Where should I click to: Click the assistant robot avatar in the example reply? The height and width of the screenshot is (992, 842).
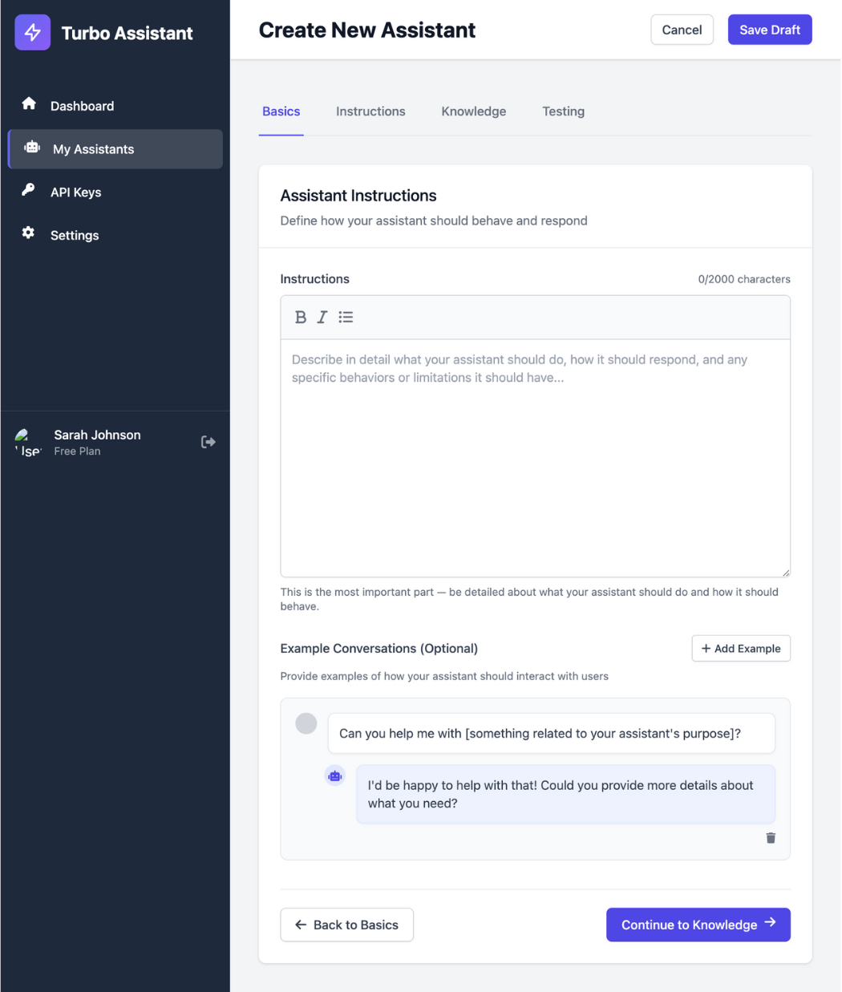pyautogui.click(x=334, y=775)
